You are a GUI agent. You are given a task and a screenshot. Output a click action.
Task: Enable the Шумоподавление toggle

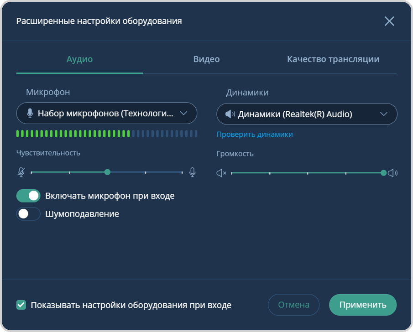pyautogui.click(x=28, y=213)
